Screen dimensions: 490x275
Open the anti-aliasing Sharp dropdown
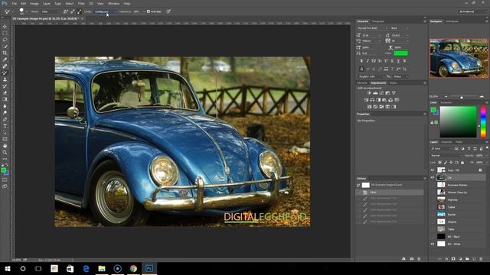(400, 76)
